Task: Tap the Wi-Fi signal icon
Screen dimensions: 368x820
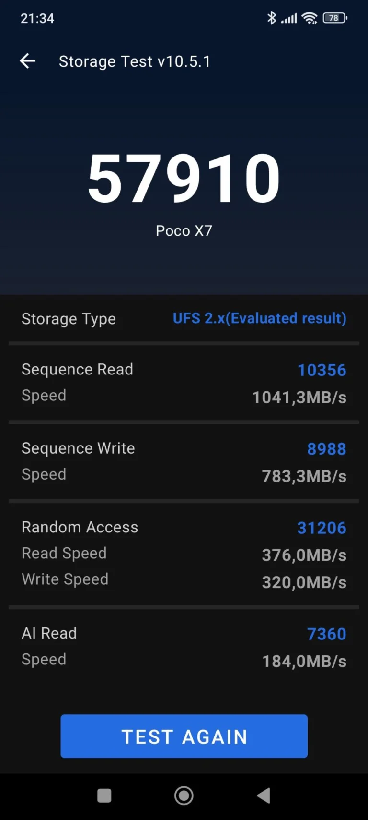Action: click(310, 18)
